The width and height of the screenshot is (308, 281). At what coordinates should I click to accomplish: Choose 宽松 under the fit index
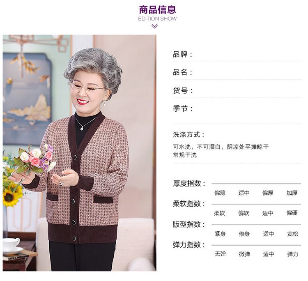[292, 234]
